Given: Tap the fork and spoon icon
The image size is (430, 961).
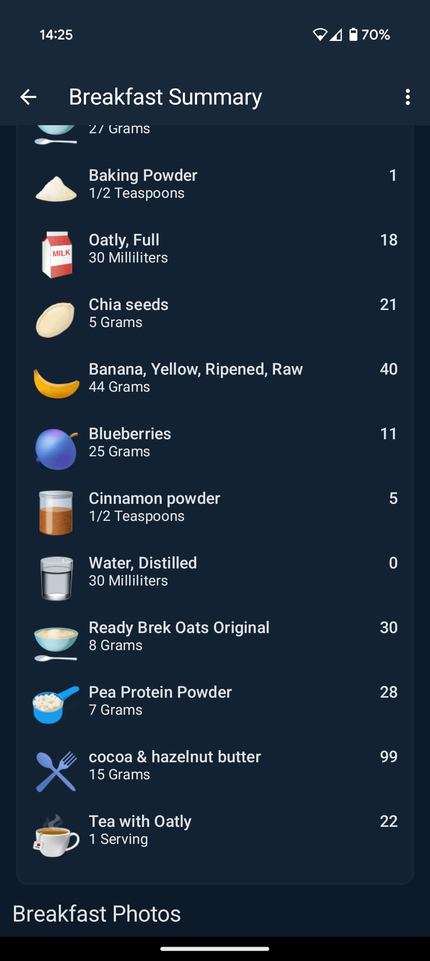Looking at the screenshot, I should [x=56, y=771].
